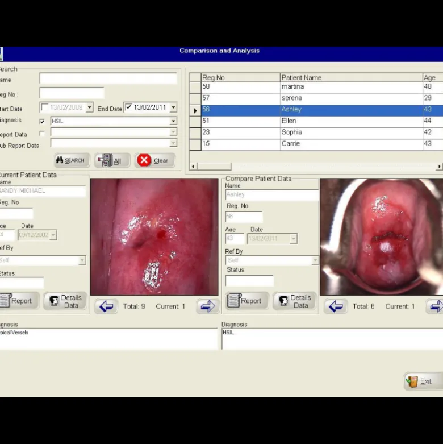Open current patient Date dropdown
443x444 pixels.
[x=53, y=235]
